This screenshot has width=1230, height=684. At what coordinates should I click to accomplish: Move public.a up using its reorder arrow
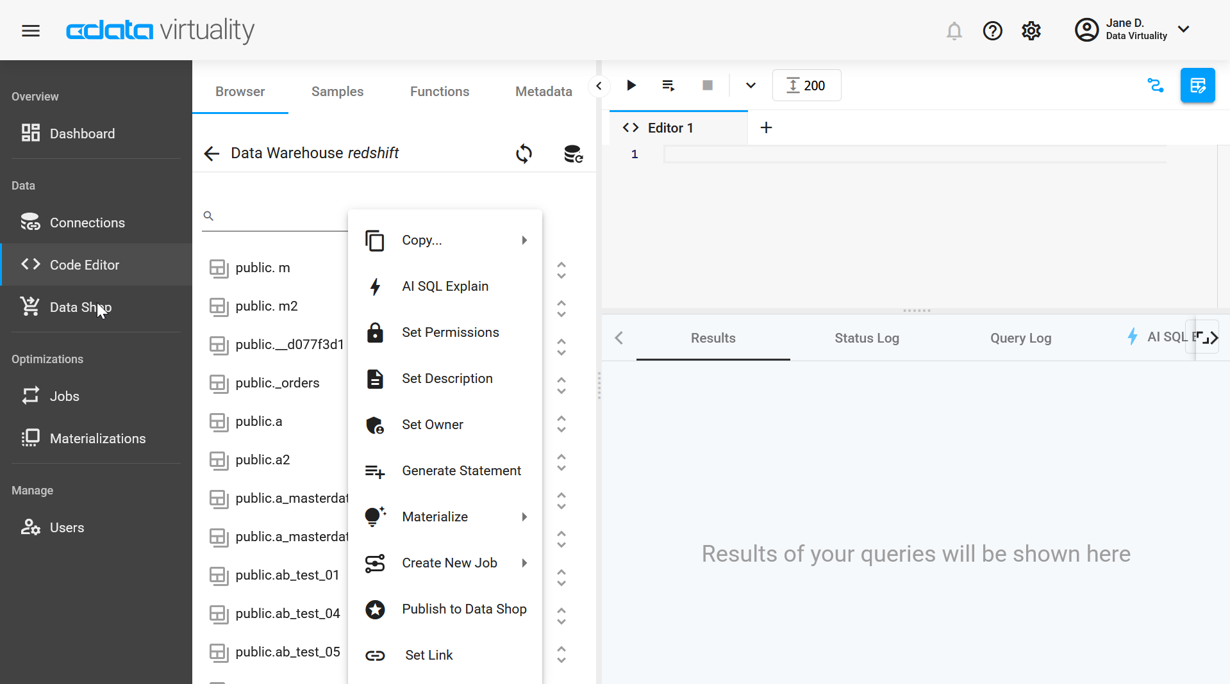click(561, 418)
